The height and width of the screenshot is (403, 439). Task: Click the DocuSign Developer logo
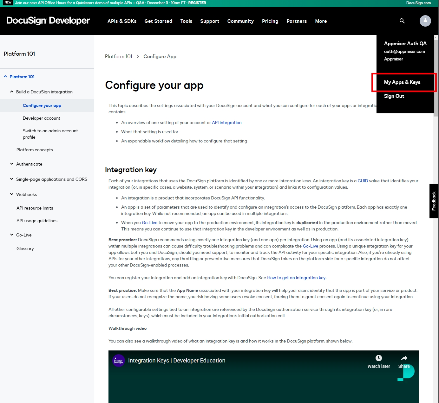48,21
